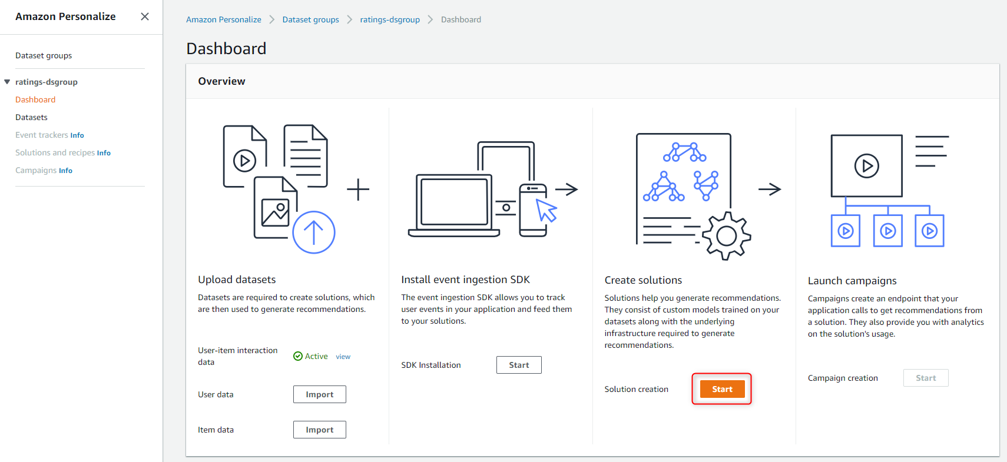The image size is (1007, 462).
Task: Click the Dashboard breadcrumb text
Action: click(461, 19)
